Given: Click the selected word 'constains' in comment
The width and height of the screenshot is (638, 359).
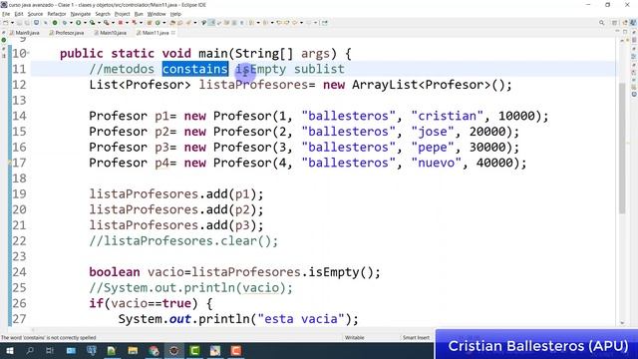Looking at the screenshot, I should [x=195, y=69].
